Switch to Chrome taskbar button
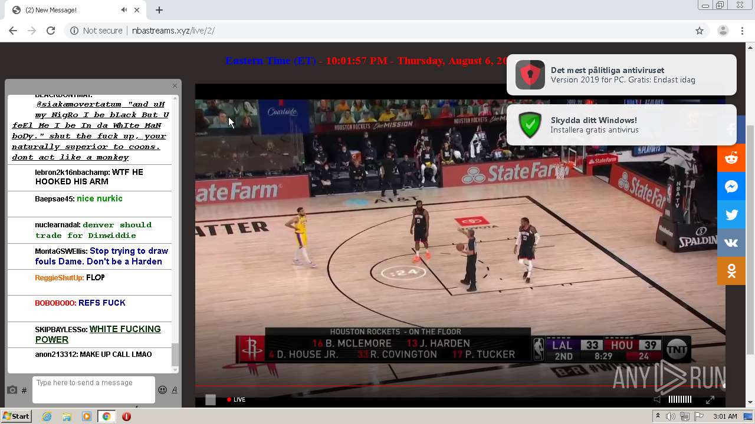This screenshot has width=755, height=424. click(106, 416)
